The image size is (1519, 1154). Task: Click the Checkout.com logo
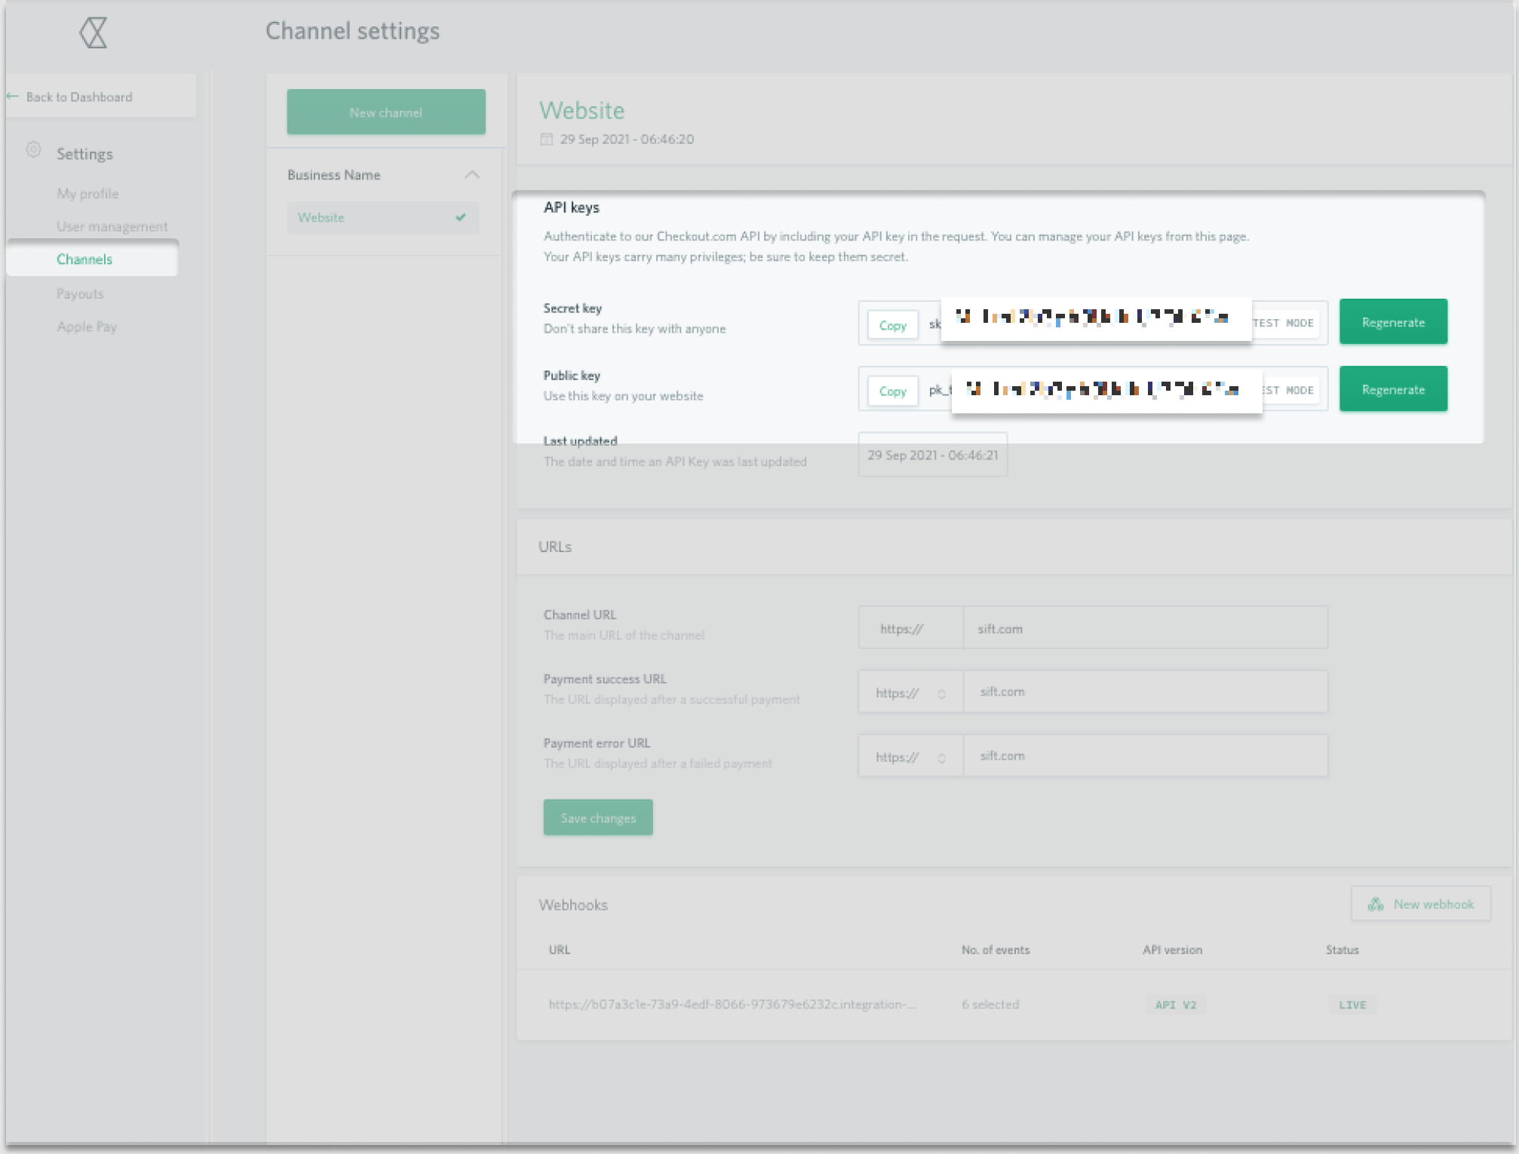[x=93, y=33]
